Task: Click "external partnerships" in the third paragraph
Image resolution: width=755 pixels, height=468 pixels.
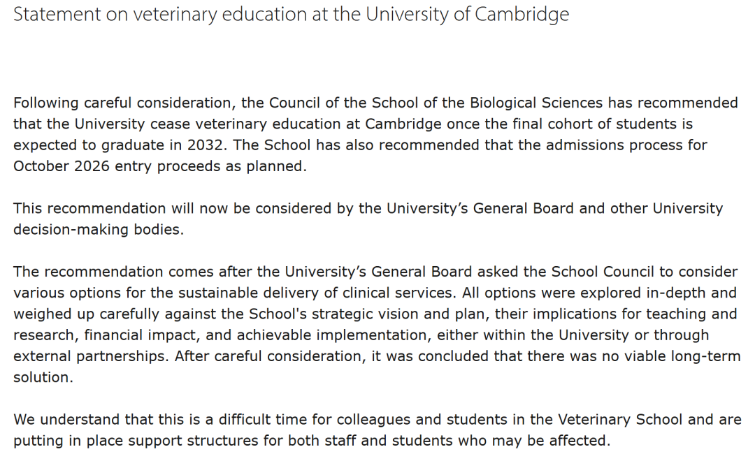Action: 90,356
